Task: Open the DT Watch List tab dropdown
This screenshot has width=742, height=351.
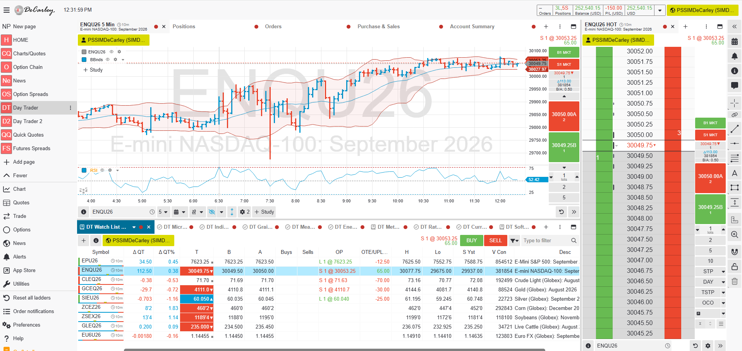Action: tap(134, 227)
